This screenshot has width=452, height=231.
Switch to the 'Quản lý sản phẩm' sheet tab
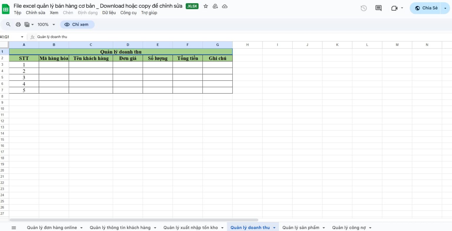click(300, 227)
